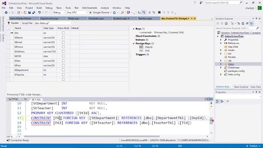
Task: Click the Bookmark toolbar icon
Action: point(159,12)
